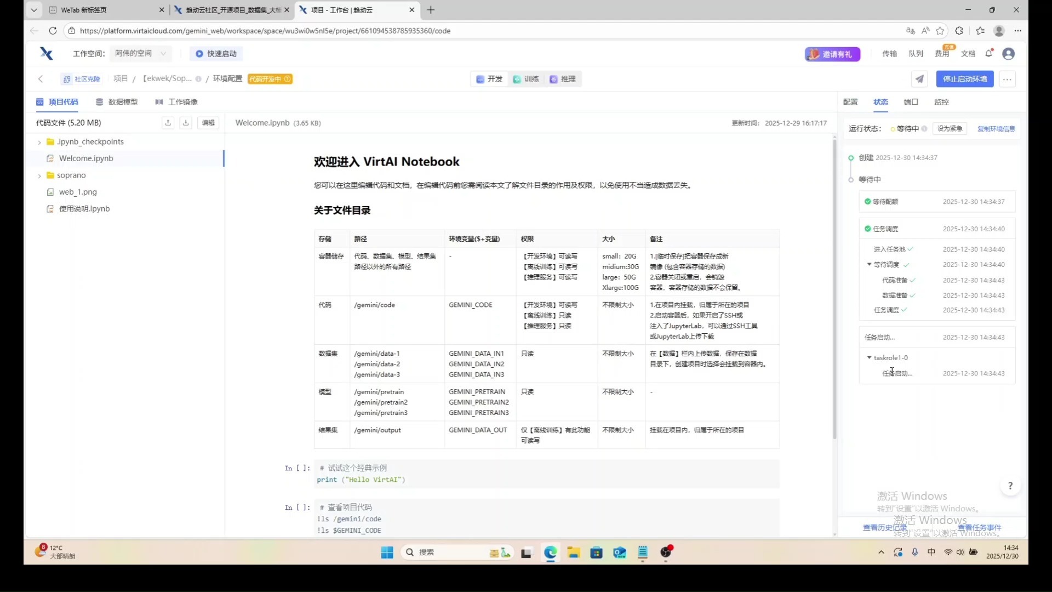1052x592 pixels.
Task: Click the info icon beside 等待中 status
Action: (924, 129)
